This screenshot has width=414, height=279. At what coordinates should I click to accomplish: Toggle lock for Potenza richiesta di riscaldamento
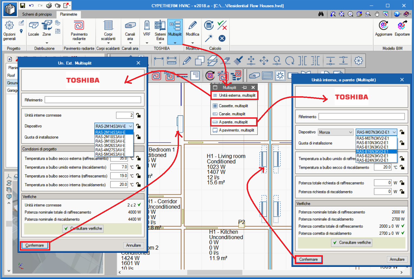pyautogui.click(x=402, y=191)
